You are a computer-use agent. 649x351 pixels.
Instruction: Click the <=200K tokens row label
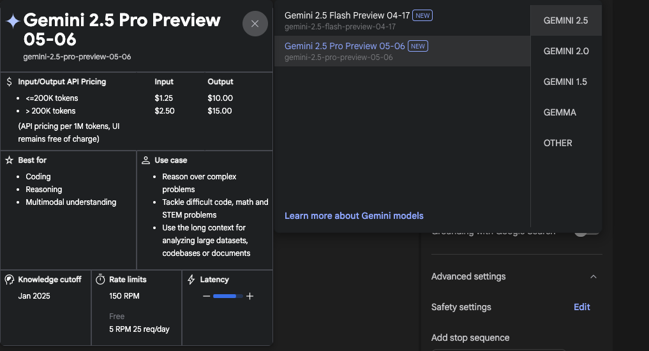pos(52,98)
